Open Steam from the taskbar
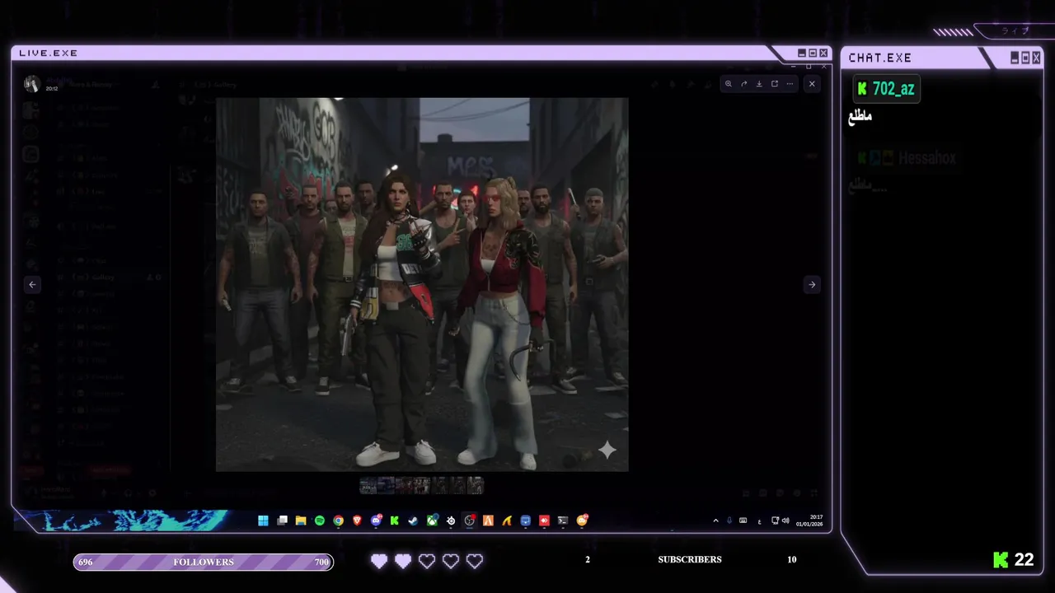This screenshot has height=593, width=1055. tap(413, 521)
